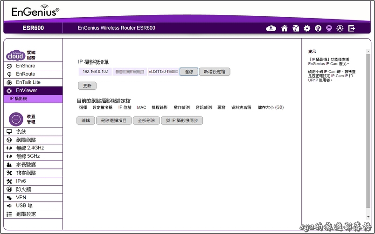
Task: Click the 192.168.0.102 IP address cell
Action: pos(95,72)
